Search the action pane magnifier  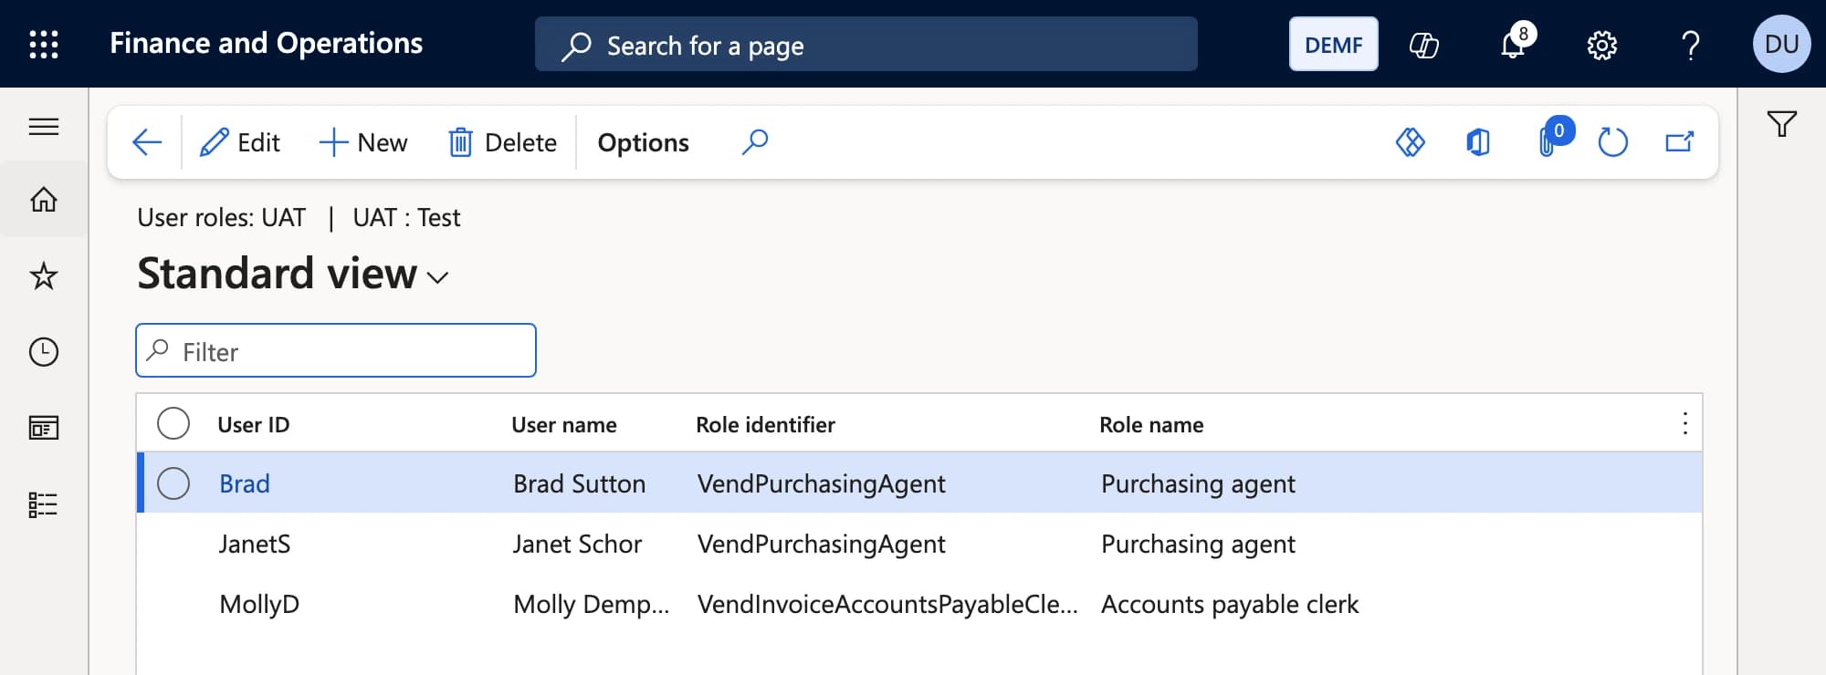click(755, 142)
